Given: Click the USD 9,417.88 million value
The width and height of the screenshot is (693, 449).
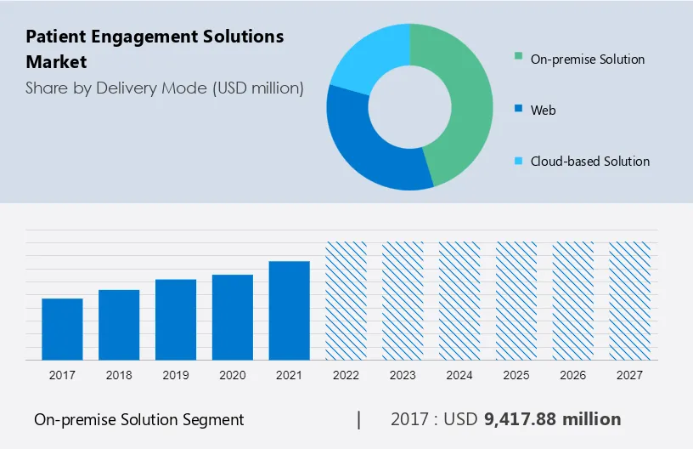Looking at the screenshot, I should pos(532,419).
